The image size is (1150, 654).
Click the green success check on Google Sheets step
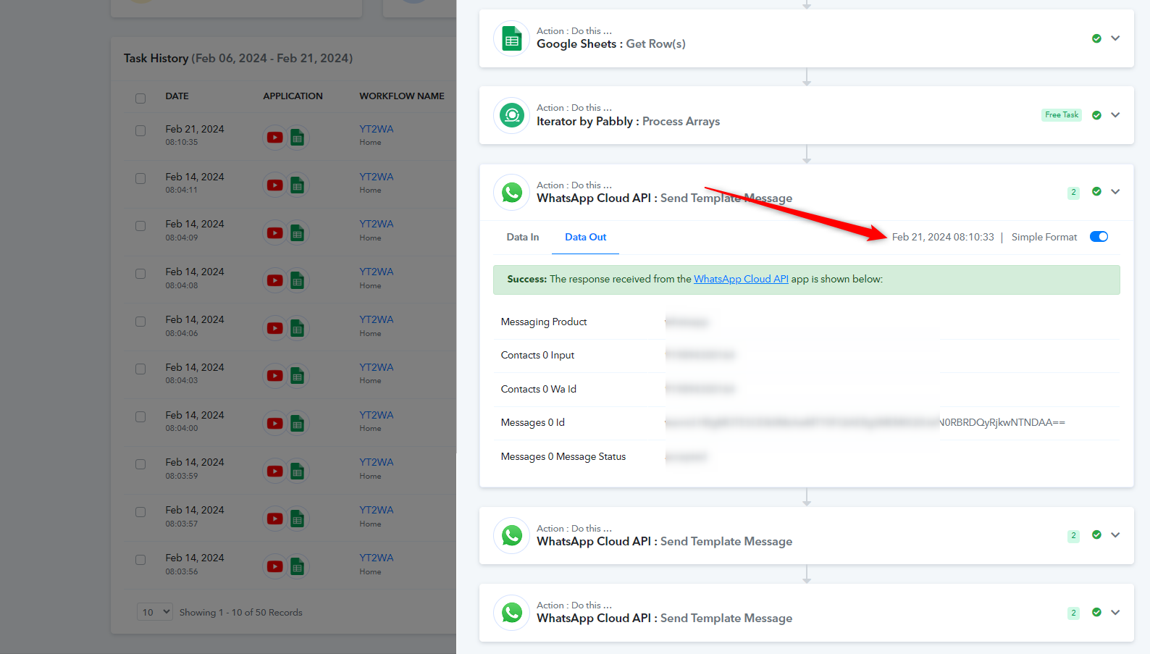click(1096, 38)
